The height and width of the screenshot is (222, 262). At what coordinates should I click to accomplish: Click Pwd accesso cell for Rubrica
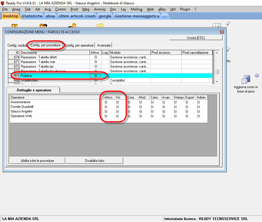pyautogui.click(x=166, y=76)
